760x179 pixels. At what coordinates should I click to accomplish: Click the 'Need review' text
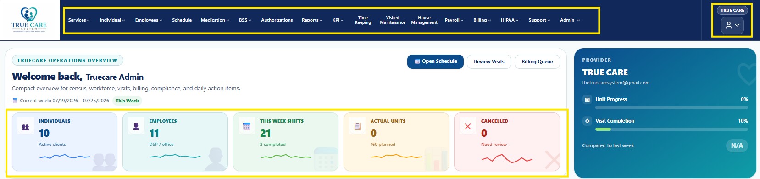pos(494,145)
